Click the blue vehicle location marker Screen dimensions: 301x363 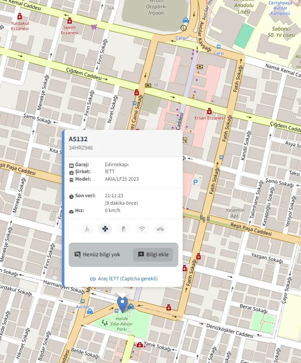click(123, 303)
